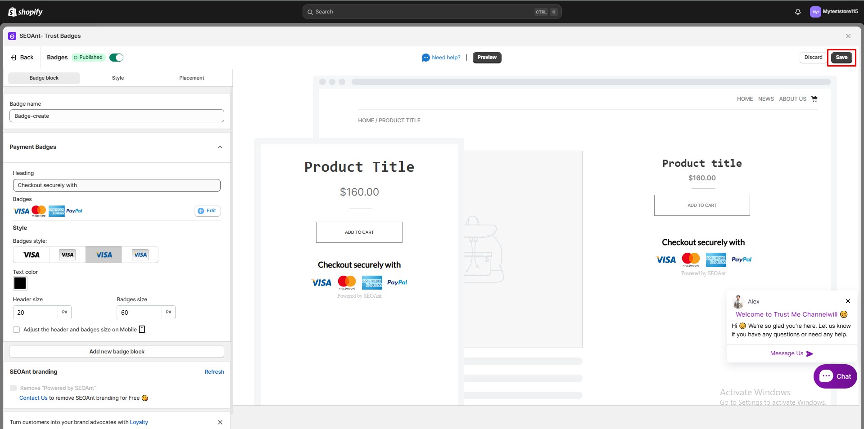
Task: Save the badge settings
Action: 841,58
